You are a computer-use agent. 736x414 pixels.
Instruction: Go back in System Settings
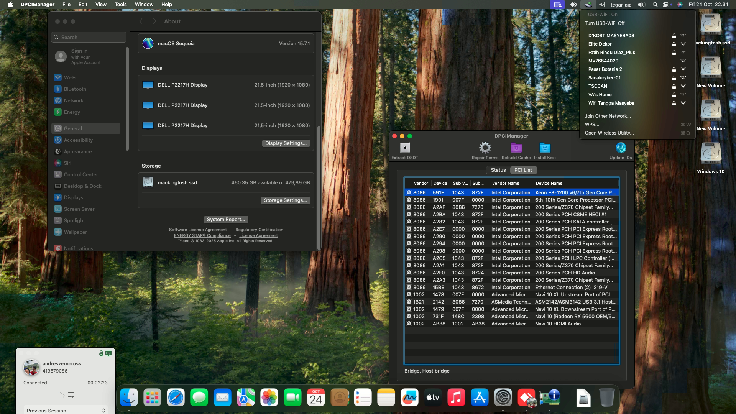click(x=141, y=21)
